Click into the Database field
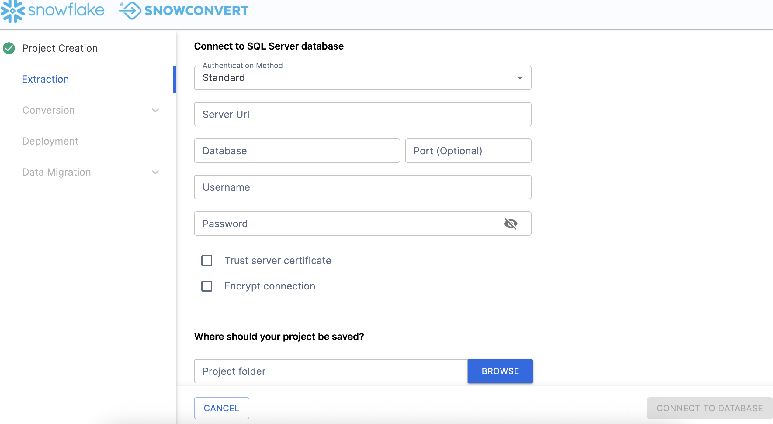The image size is (773, 424). point(297,151)
